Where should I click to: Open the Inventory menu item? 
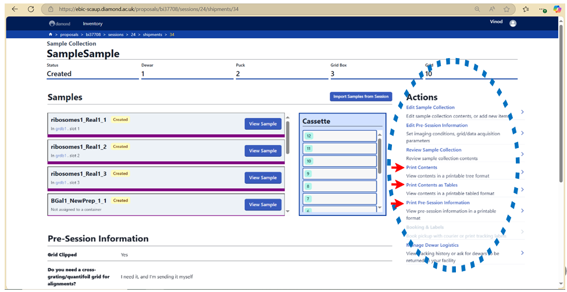tap(92, 24)
